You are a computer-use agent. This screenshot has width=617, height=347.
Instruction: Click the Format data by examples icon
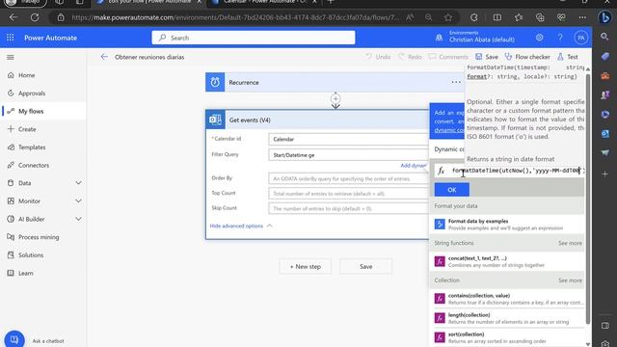[440, 225]
